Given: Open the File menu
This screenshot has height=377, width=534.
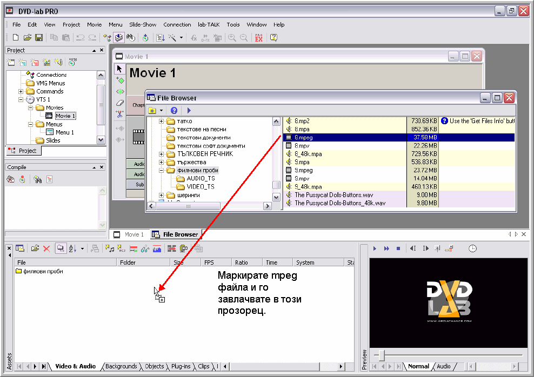Looking at the screenshot, I should (x=16, y=24).
